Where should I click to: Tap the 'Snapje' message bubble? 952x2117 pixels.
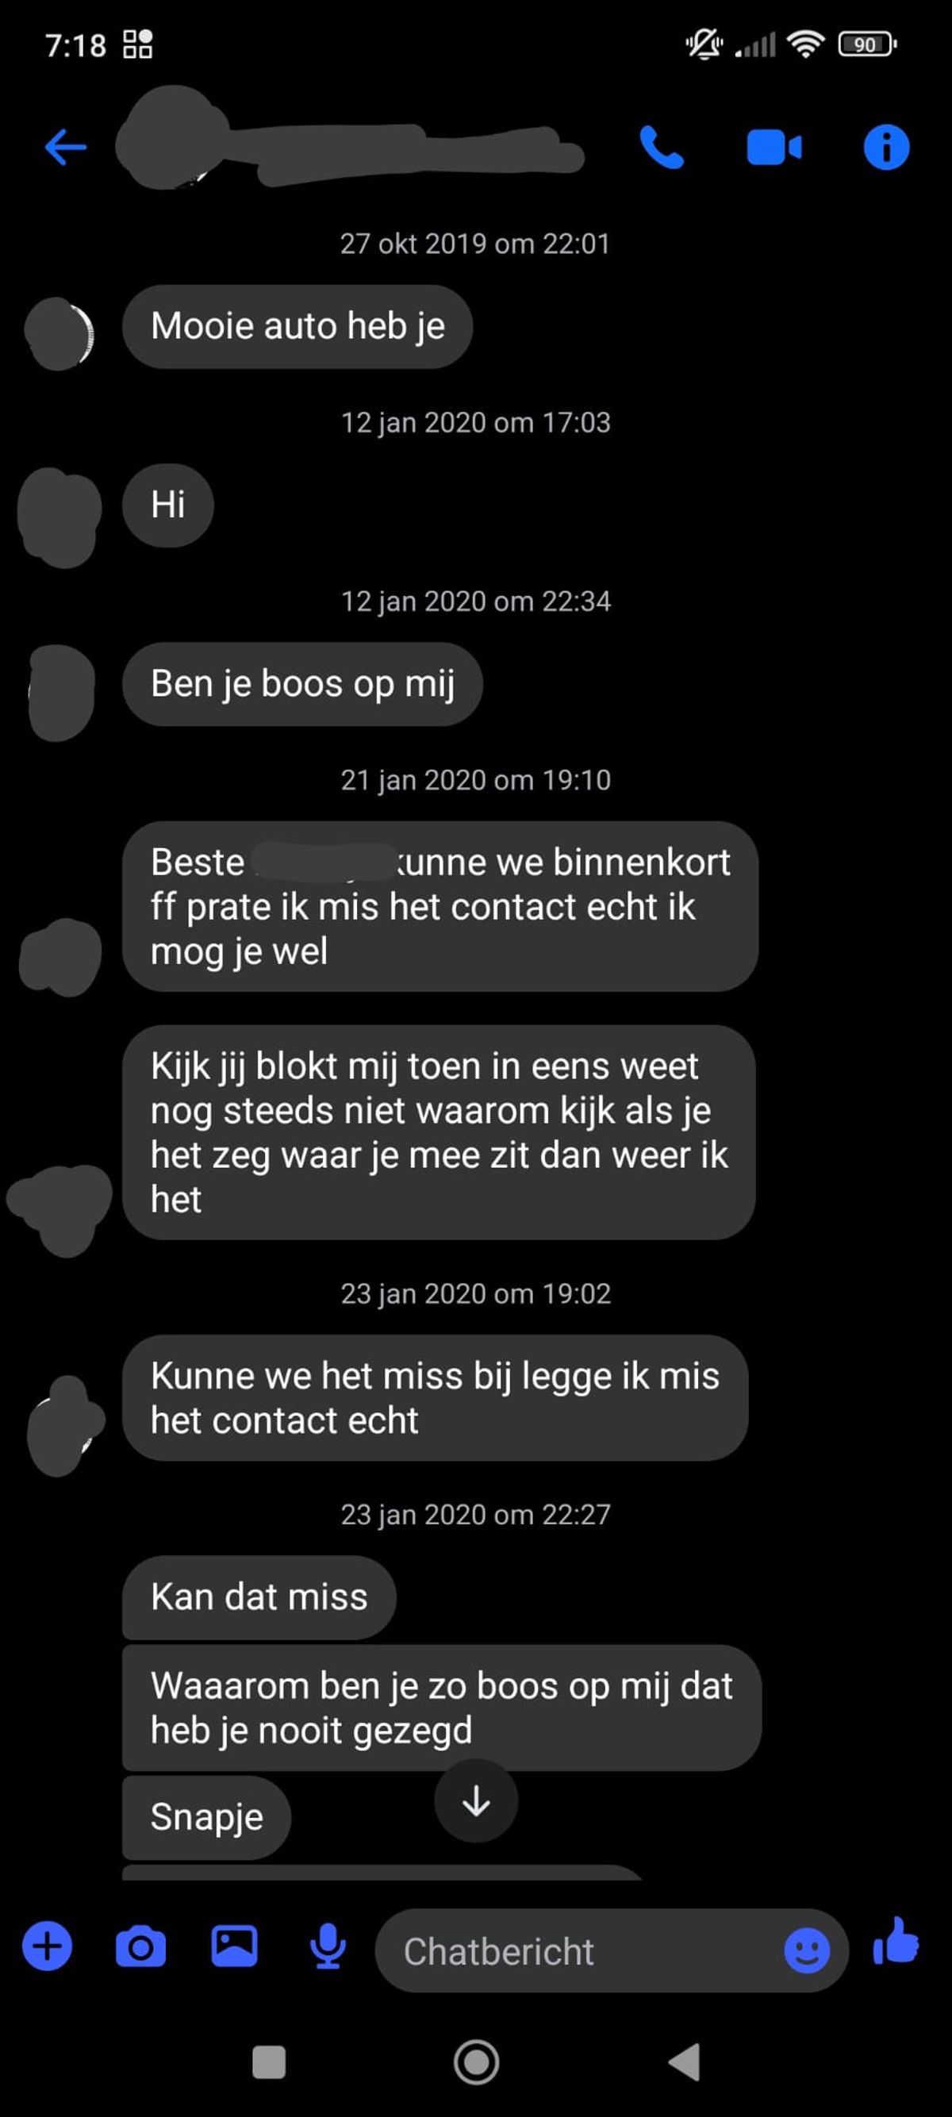[x=206, y=1817]
